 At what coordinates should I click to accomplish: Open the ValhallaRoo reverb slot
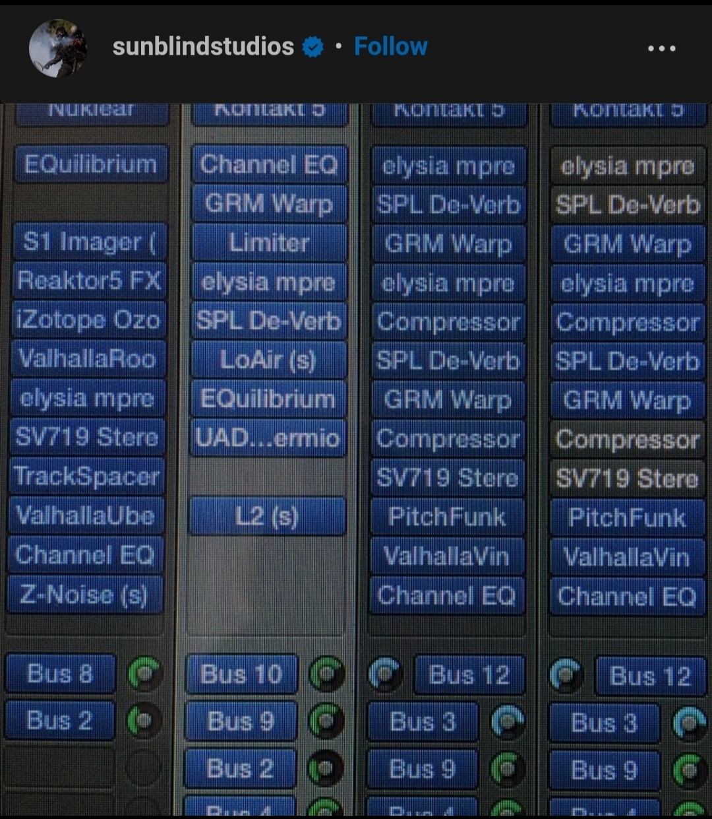[x=88, y=359]
